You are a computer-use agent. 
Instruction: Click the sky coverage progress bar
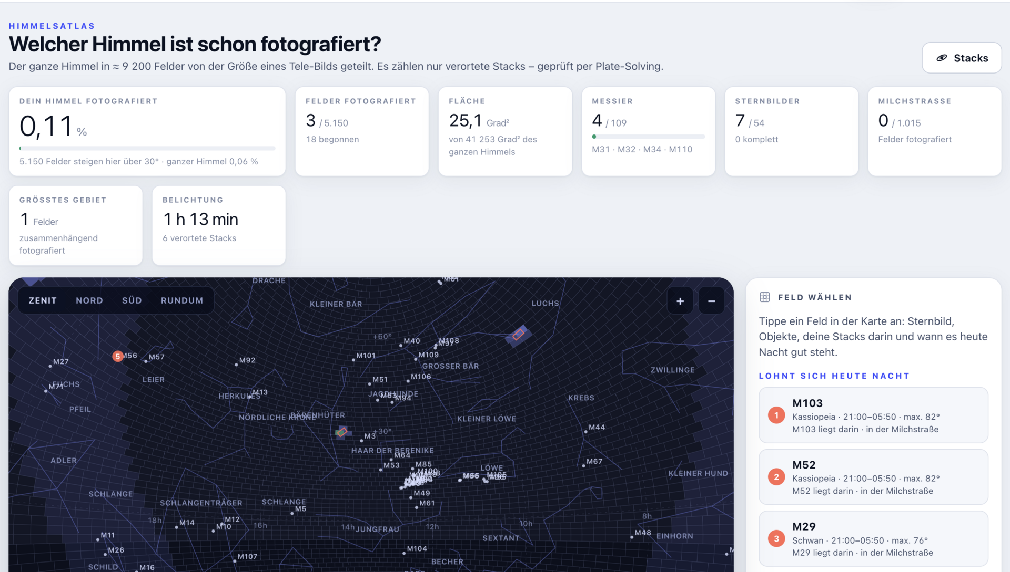pos(147,149)
